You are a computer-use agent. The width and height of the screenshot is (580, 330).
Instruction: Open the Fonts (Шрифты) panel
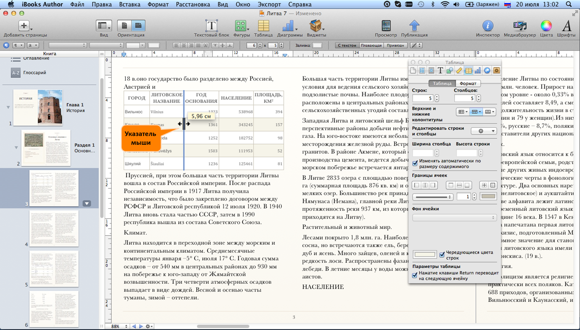pos(567,26)
